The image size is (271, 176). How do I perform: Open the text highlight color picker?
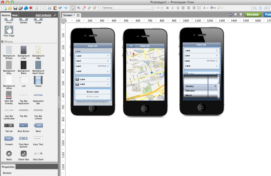point(220,8)
